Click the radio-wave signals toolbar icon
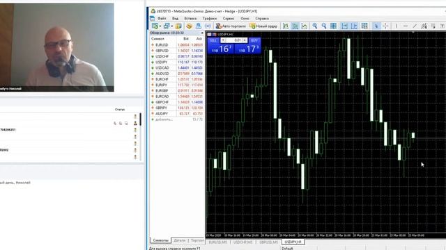Screen dimensions: 446x250 (x=208, y=26)
